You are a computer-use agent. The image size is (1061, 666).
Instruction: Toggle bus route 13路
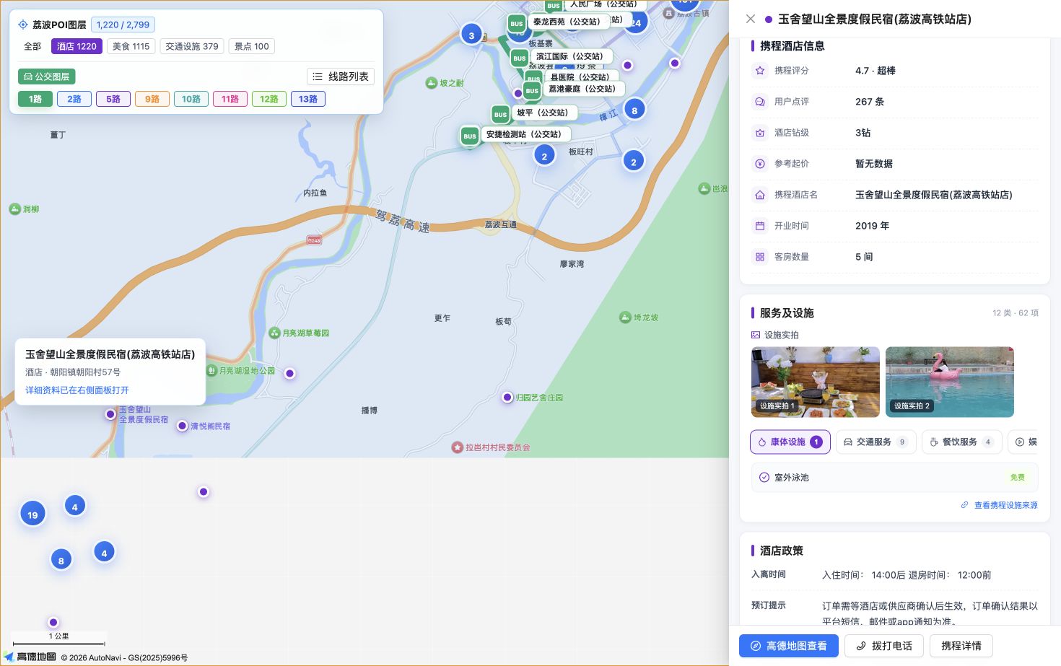pos(308,99)
